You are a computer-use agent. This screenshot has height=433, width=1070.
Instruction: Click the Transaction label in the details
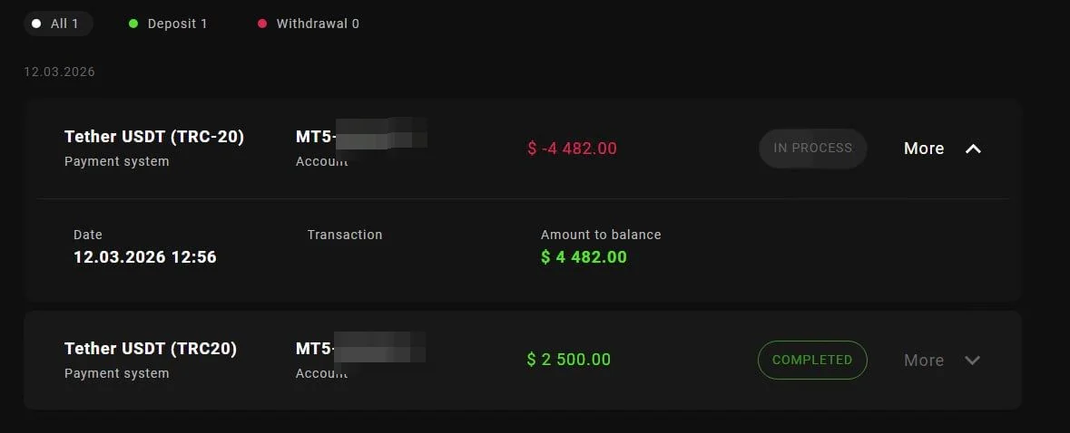click(345, 235)
